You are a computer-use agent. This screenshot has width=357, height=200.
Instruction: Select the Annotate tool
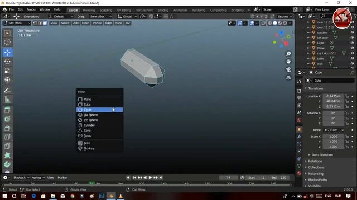click(x=7, y=91)
